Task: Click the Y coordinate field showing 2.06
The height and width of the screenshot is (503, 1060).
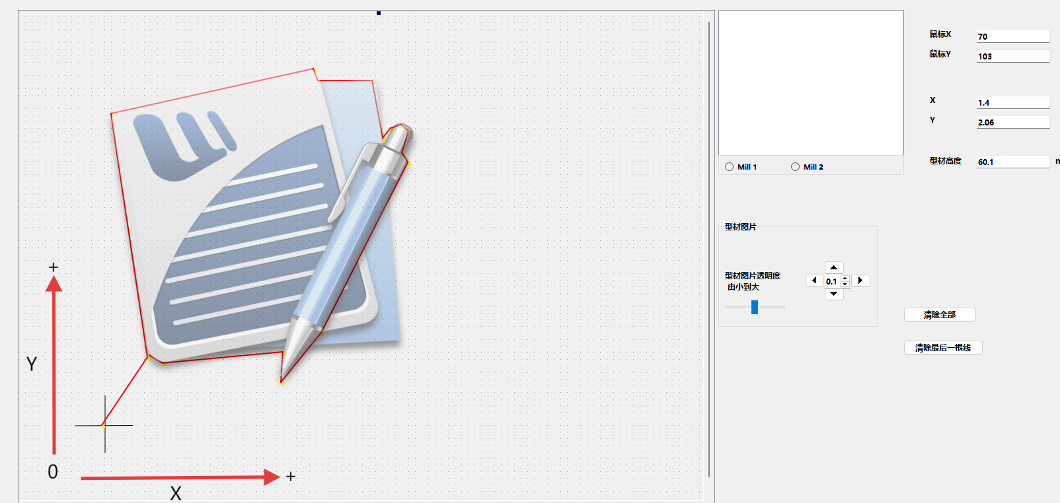Action: (x=1013, y=122)
